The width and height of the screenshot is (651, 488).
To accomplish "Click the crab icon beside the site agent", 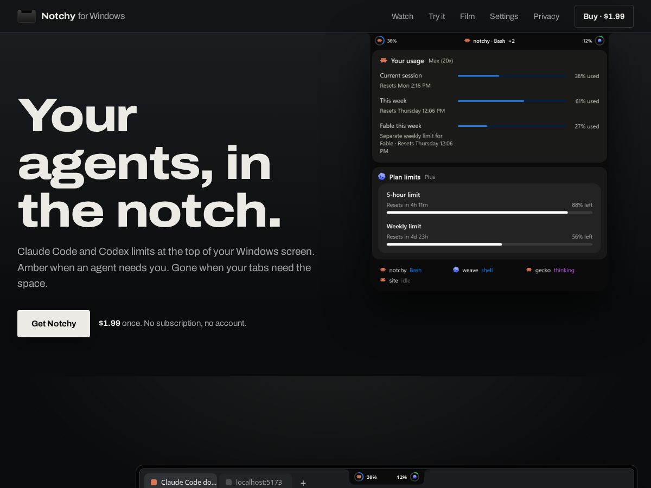I will point(383,280).
